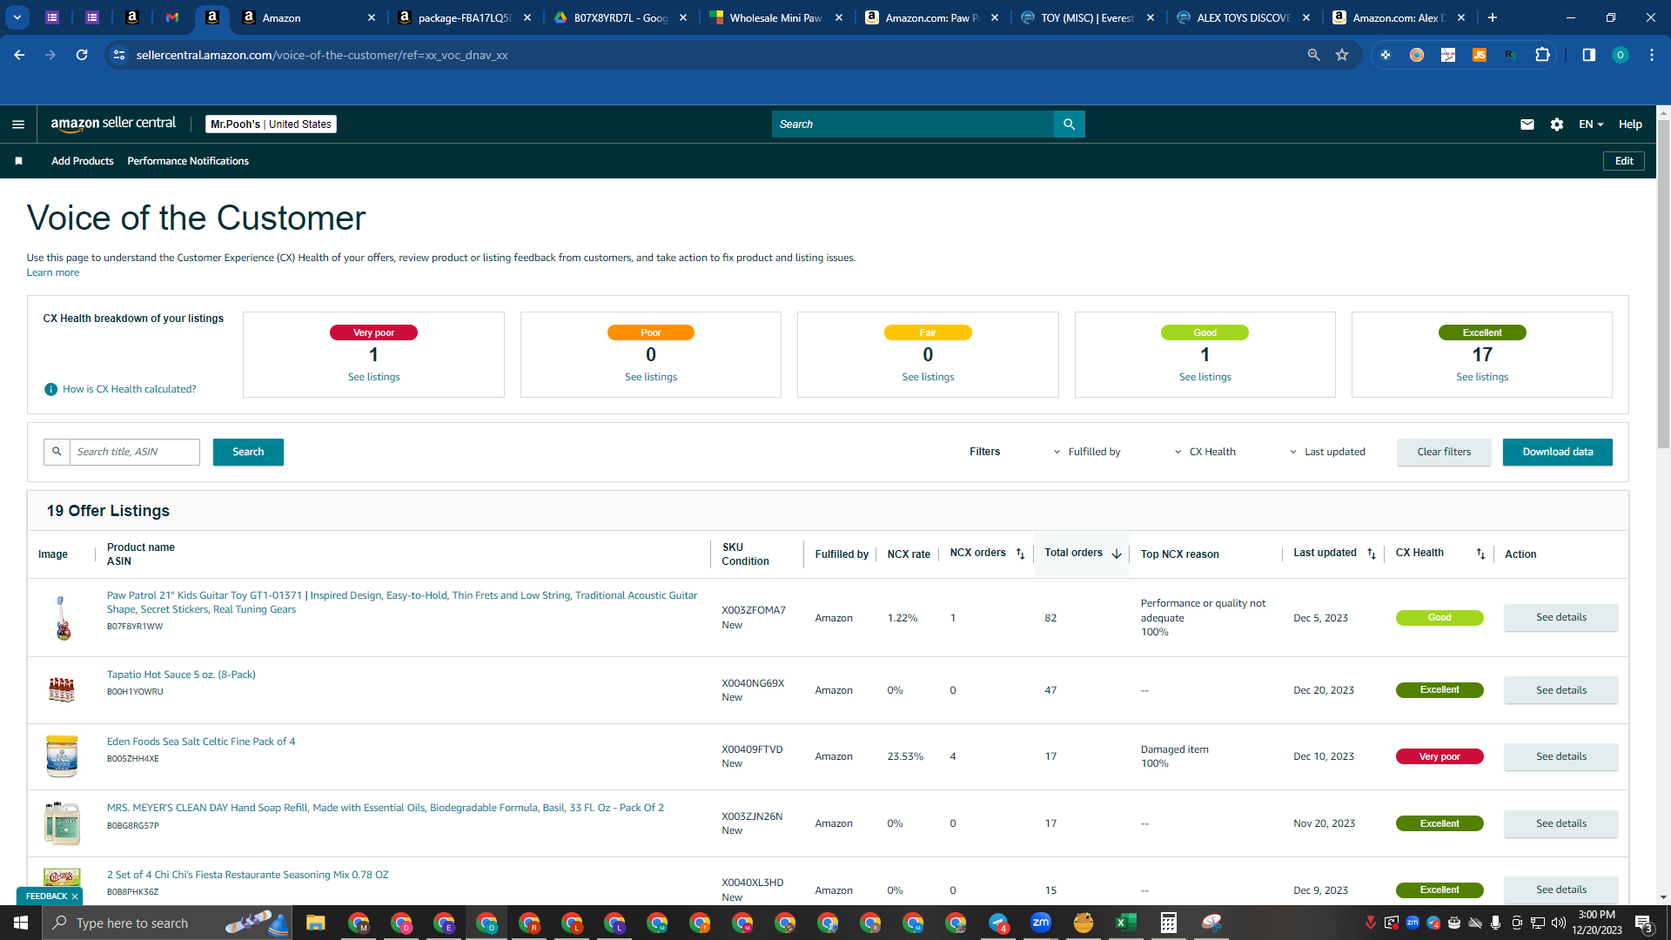Click See details for Paw Patrol Guitar
This screenshot has width=1671, height=940.
click(1561, 617)
